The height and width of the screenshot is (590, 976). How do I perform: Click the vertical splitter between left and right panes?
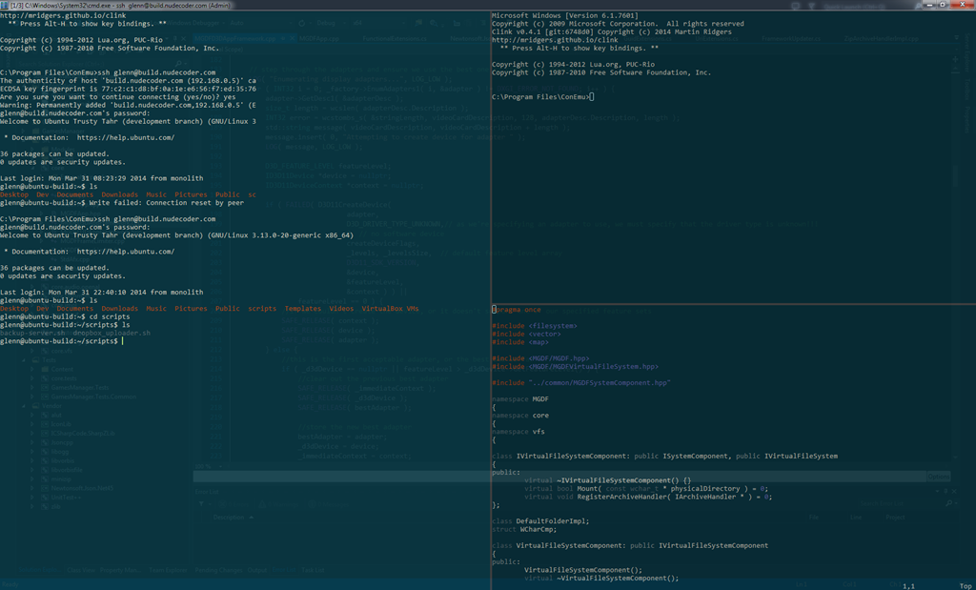point(491,298)
